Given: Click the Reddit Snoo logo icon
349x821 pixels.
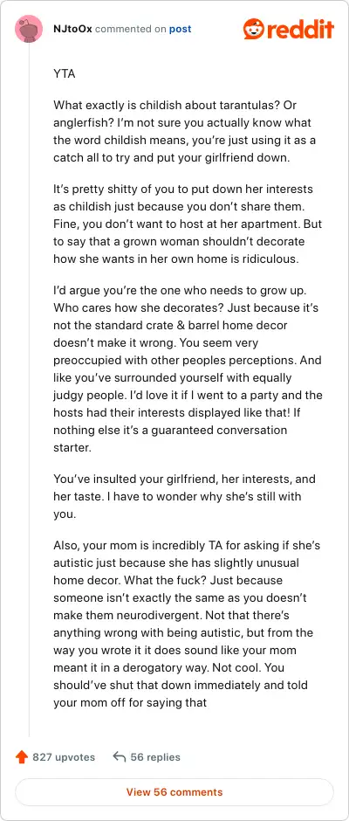Looking at the screenshot, I should 253,29.
